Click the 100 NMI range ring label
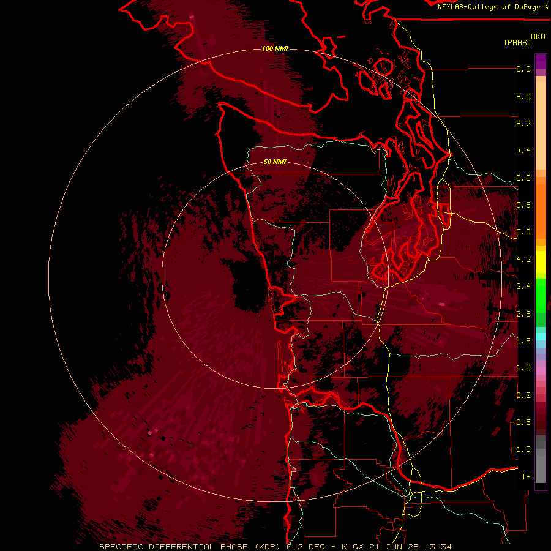Viewport: 551px width, 551px height. tap(275, 48)
